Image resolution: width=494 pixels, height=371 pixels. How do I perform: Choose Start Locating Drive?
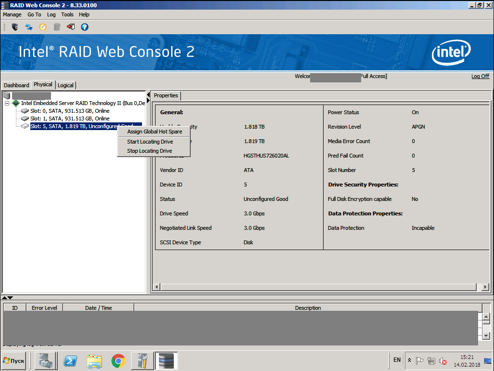[x=155, y=142]
